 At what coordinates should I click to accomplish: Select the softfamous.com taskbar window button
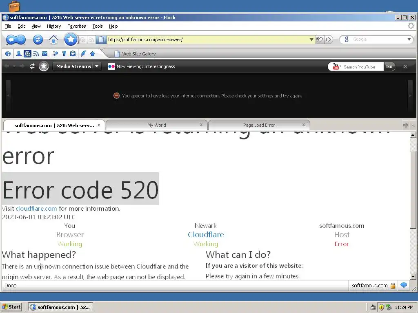(x=61, y=307)
